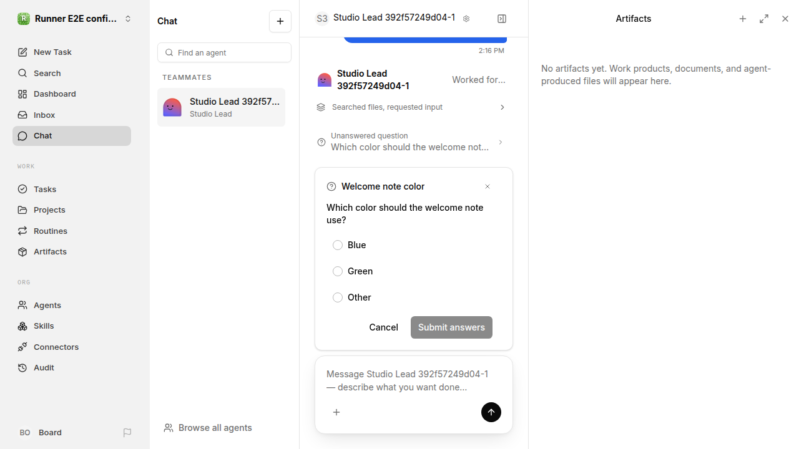Image resolution: width=799 pixels, height=449 pixels.
Task: Click the Studio Lead avatar in message header
Action: pos(325,80)
